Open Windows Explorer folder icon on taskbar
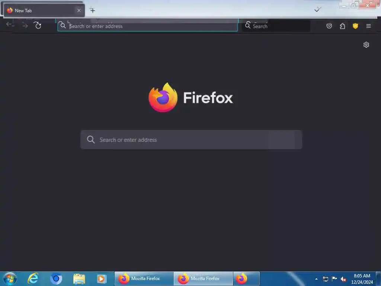This screenshot has width=381, height=286. 79,279
